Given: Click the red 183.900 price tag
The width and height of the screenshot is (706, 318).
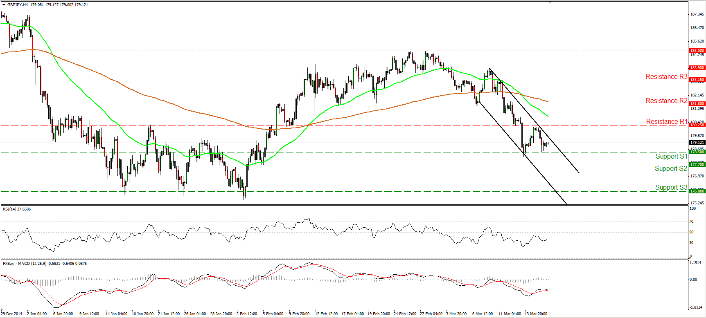Looking at the screenshot, I should click(x=697, y=68).
